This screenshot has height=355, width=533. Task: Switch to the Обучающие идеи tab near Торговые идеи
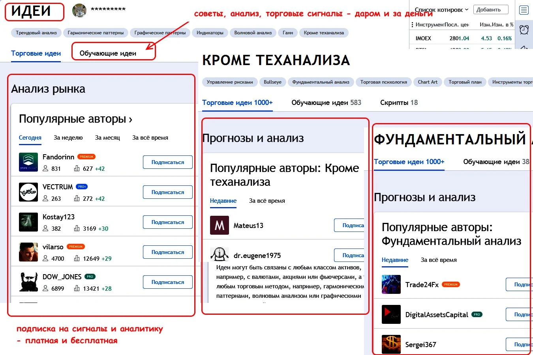tap(108, 53)
